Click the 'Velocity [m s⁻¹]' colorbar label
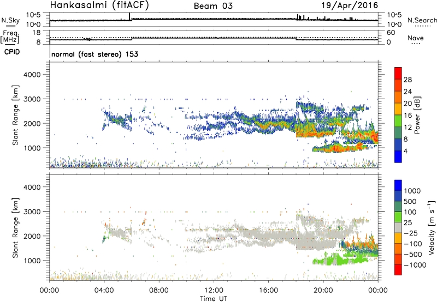This screenshot has height=302, width=437. click(x=432, y=227)
